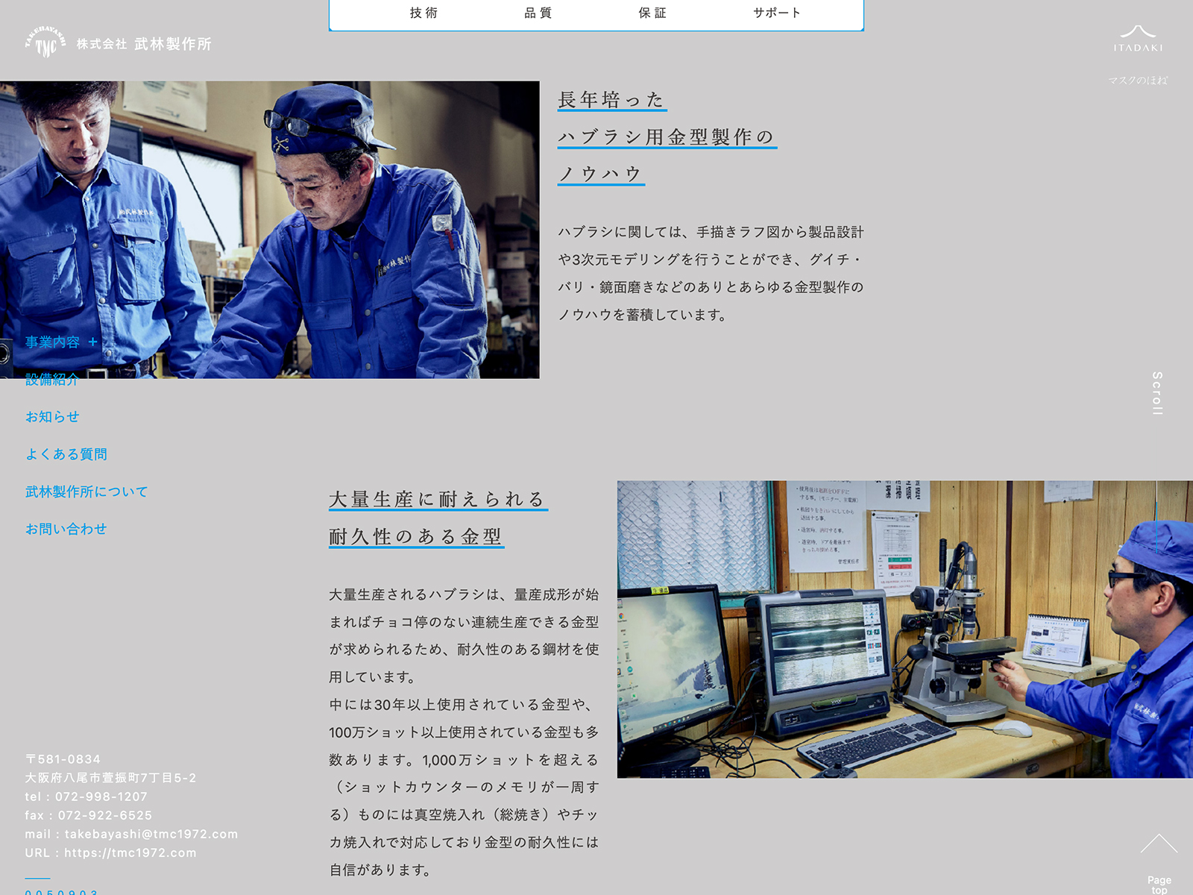This screenshot has width=1193, height=895.
Task: Go to the サポート tab
Action: point(776,13)
